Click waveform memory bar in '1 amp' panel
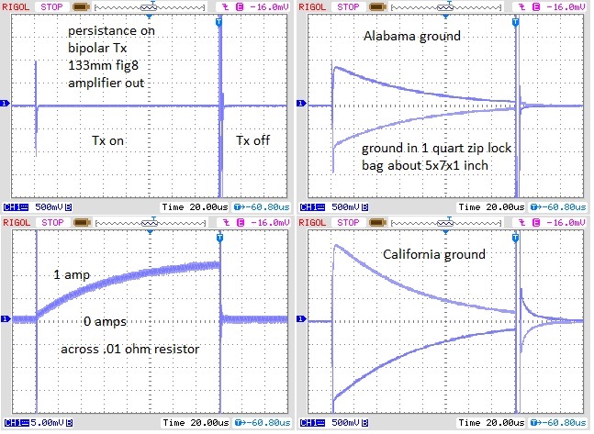Viewport: 594px width, 434px height. tap(151, 222)
